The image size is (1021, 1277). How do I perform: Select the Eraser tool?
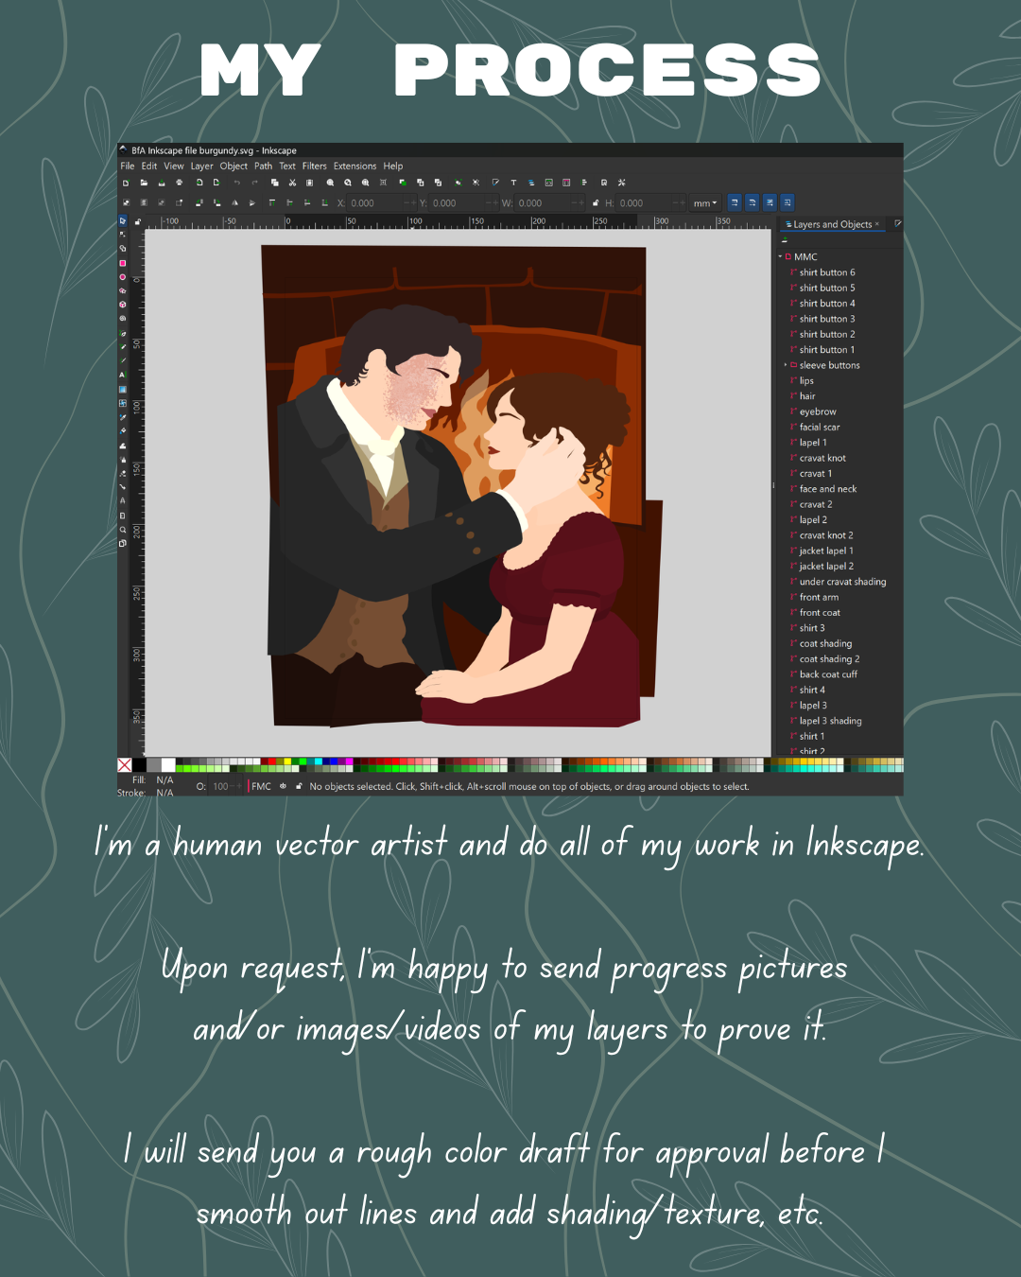point(123,474)
